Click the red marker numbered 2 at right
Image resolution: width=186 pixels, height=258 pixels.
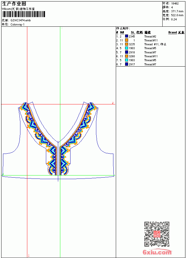(x=113, y=103)
